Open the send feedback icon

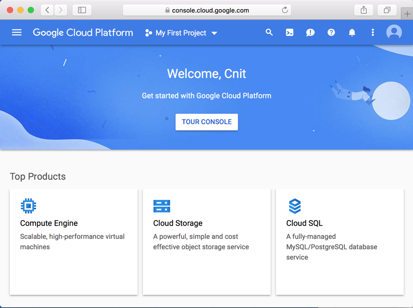point(311,33)
